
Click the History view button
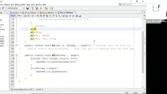tap(20, 16)
